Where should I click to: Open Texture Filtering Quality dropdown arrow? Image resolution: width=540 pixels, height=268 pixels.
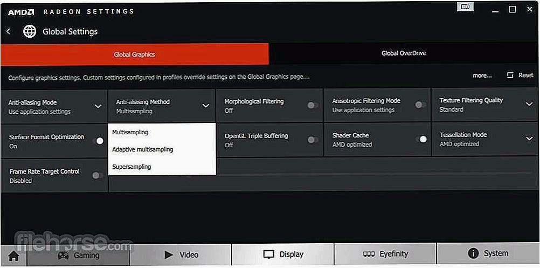click(529, 104)
